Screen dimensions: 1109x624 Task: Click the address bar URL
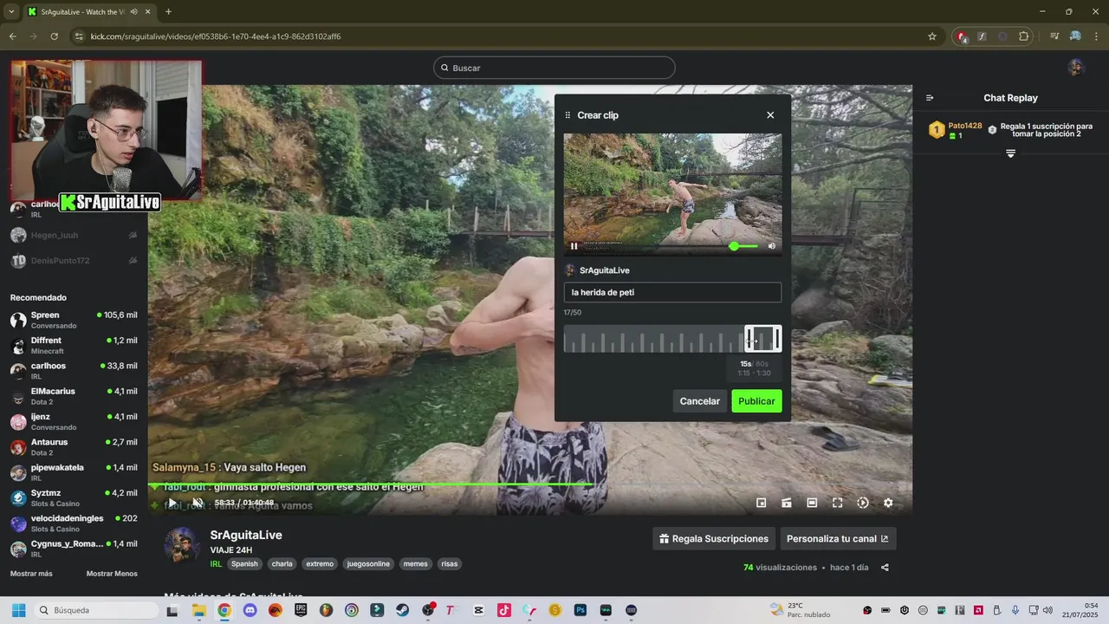pos(216,36)
